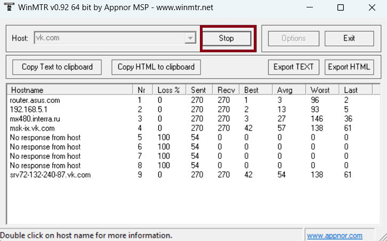The image size is (387, 241).
Task: Open the Host dropdown arrow
Action: tap(190, 38)
